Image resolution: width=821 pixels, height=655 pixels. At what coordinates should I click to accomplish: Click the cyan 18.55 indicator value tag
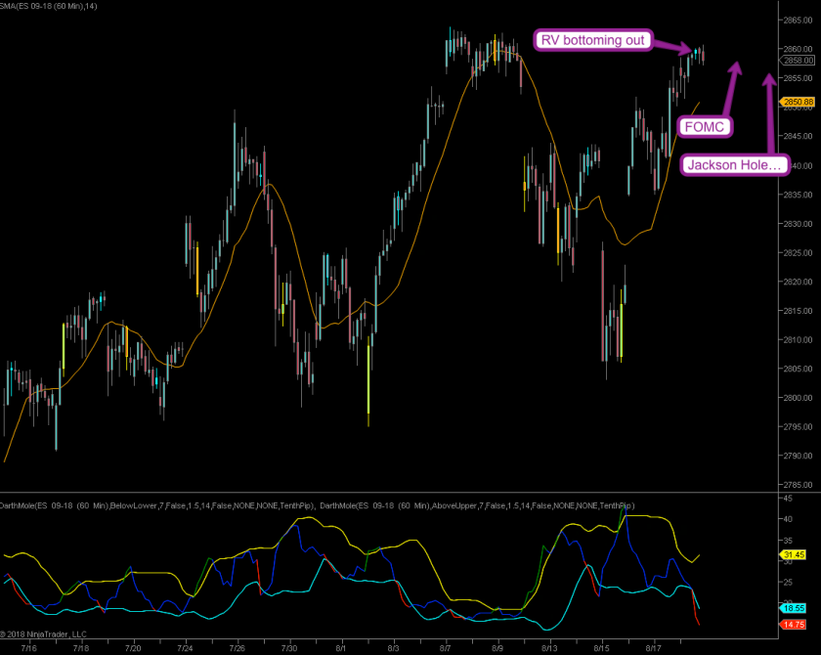[794, 607]
